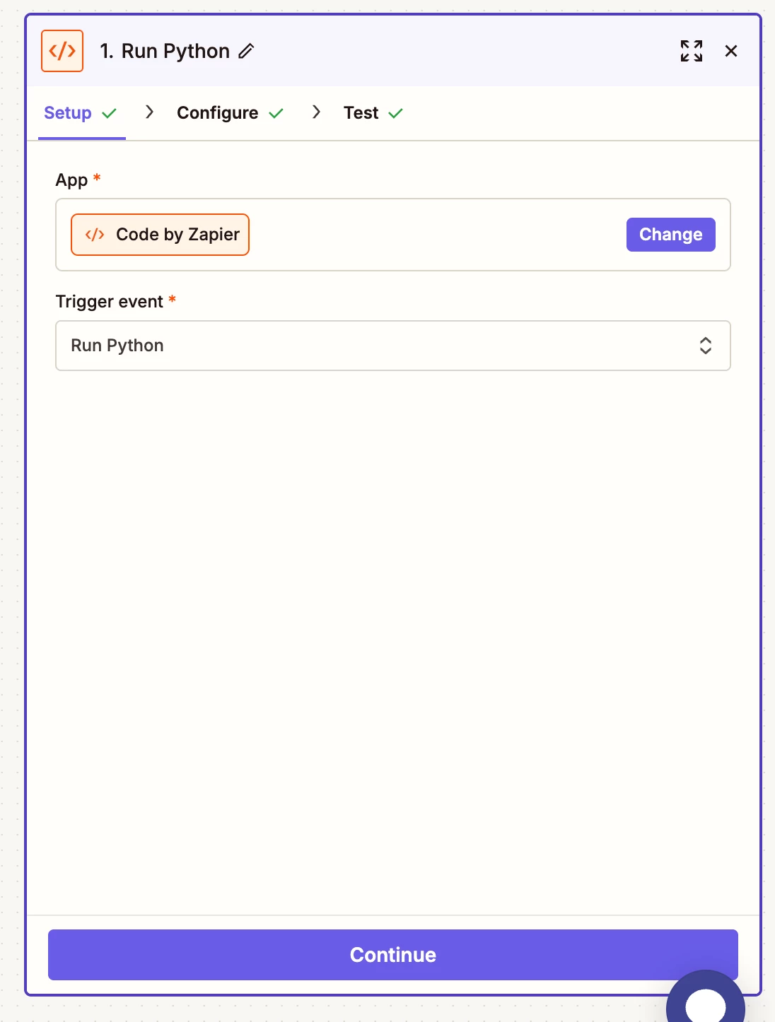Screen dimensions: 775x1022
Task: Switch to the Setup tab
Action: point(68,113)
